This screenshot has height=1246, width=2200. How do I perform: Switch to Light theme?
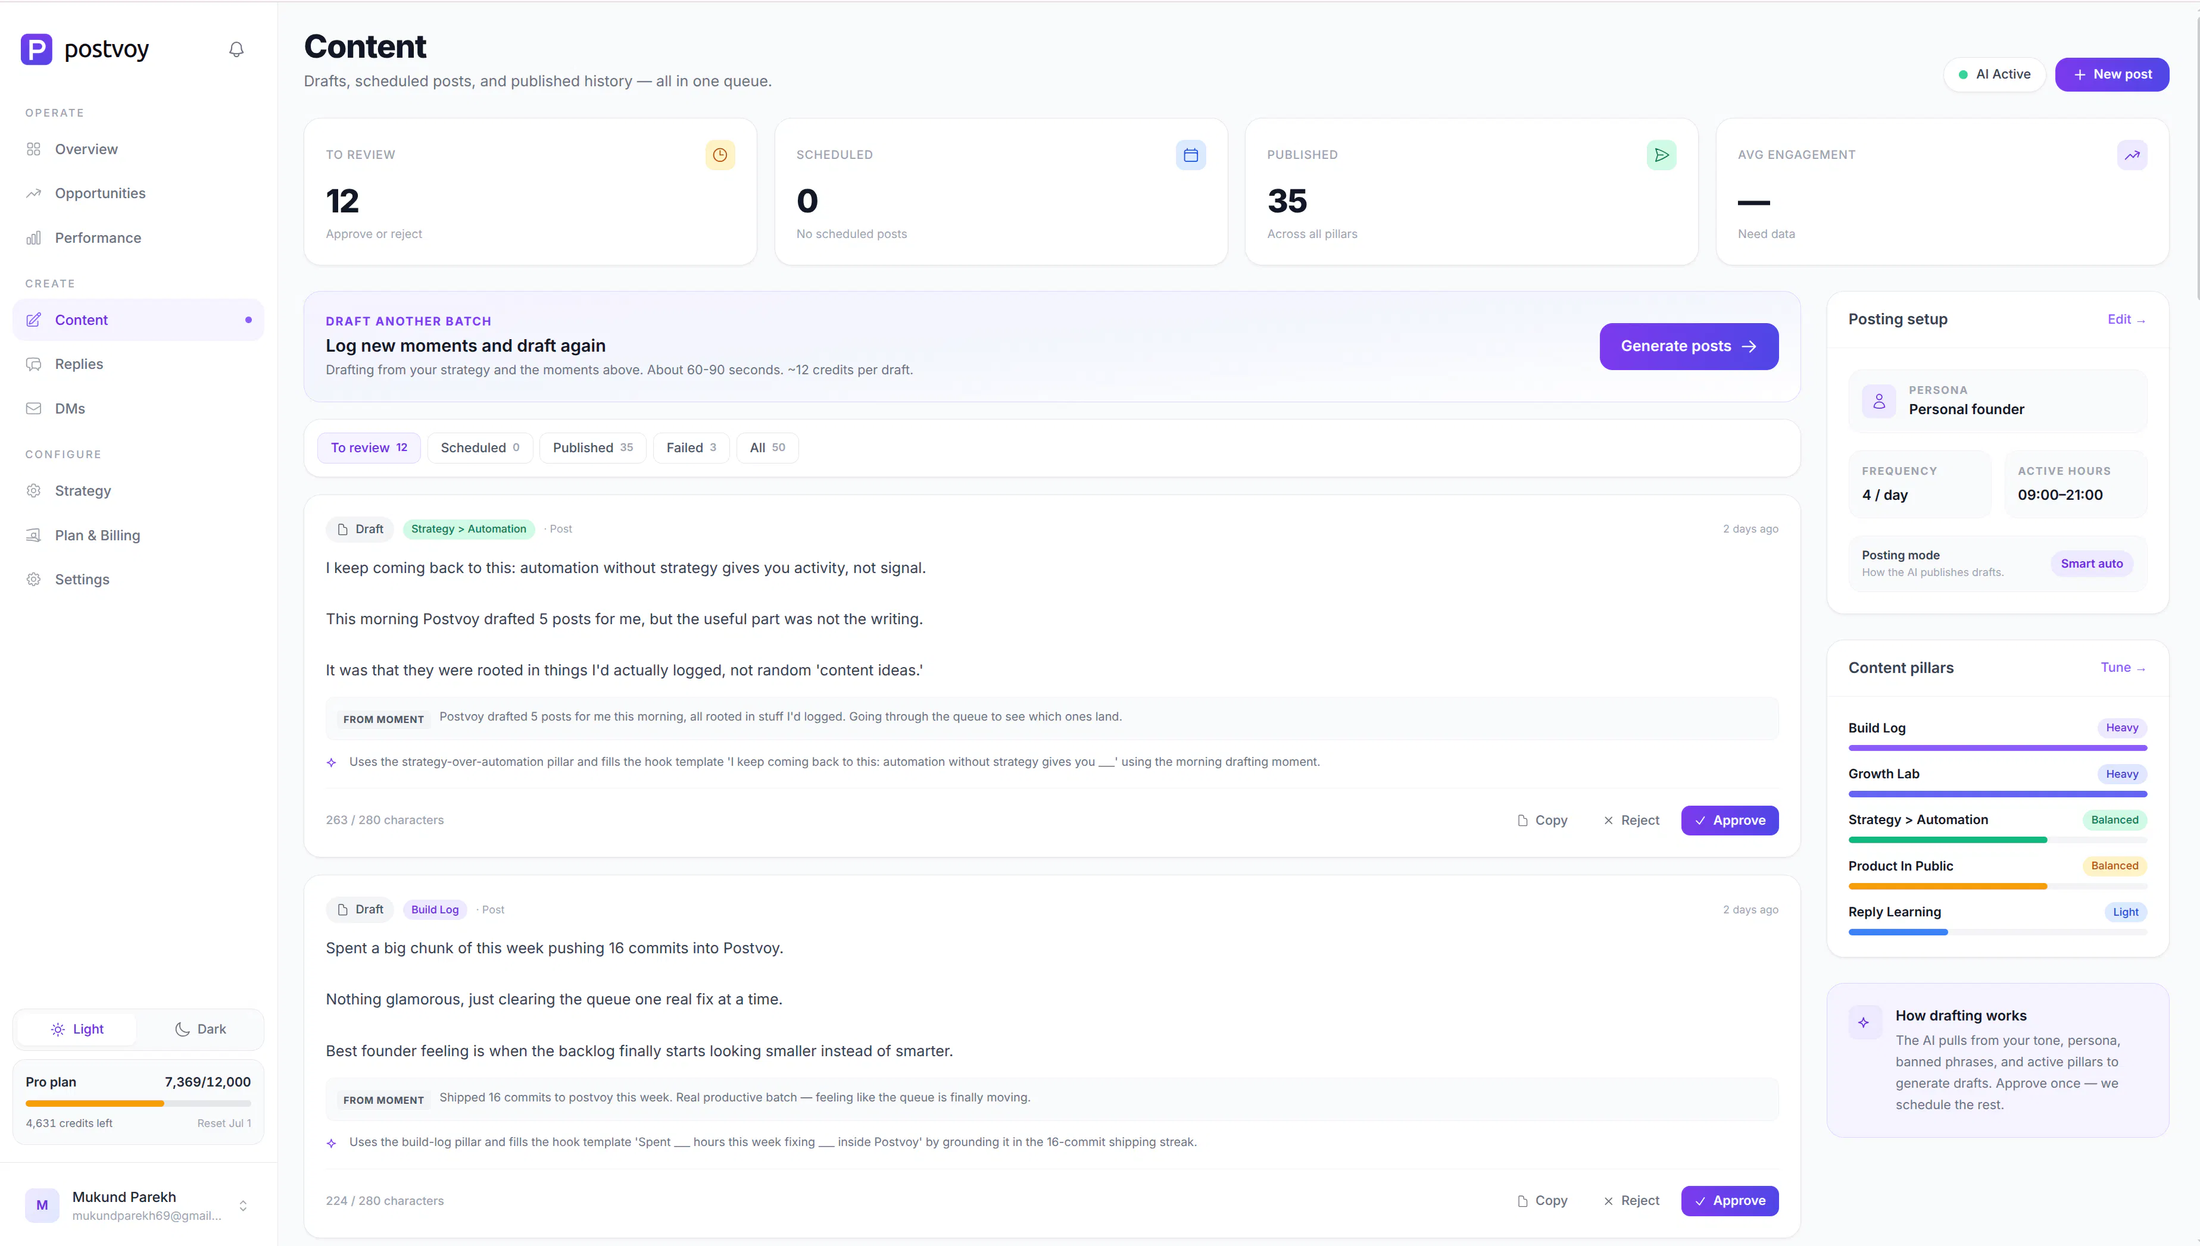point(77,1029)
